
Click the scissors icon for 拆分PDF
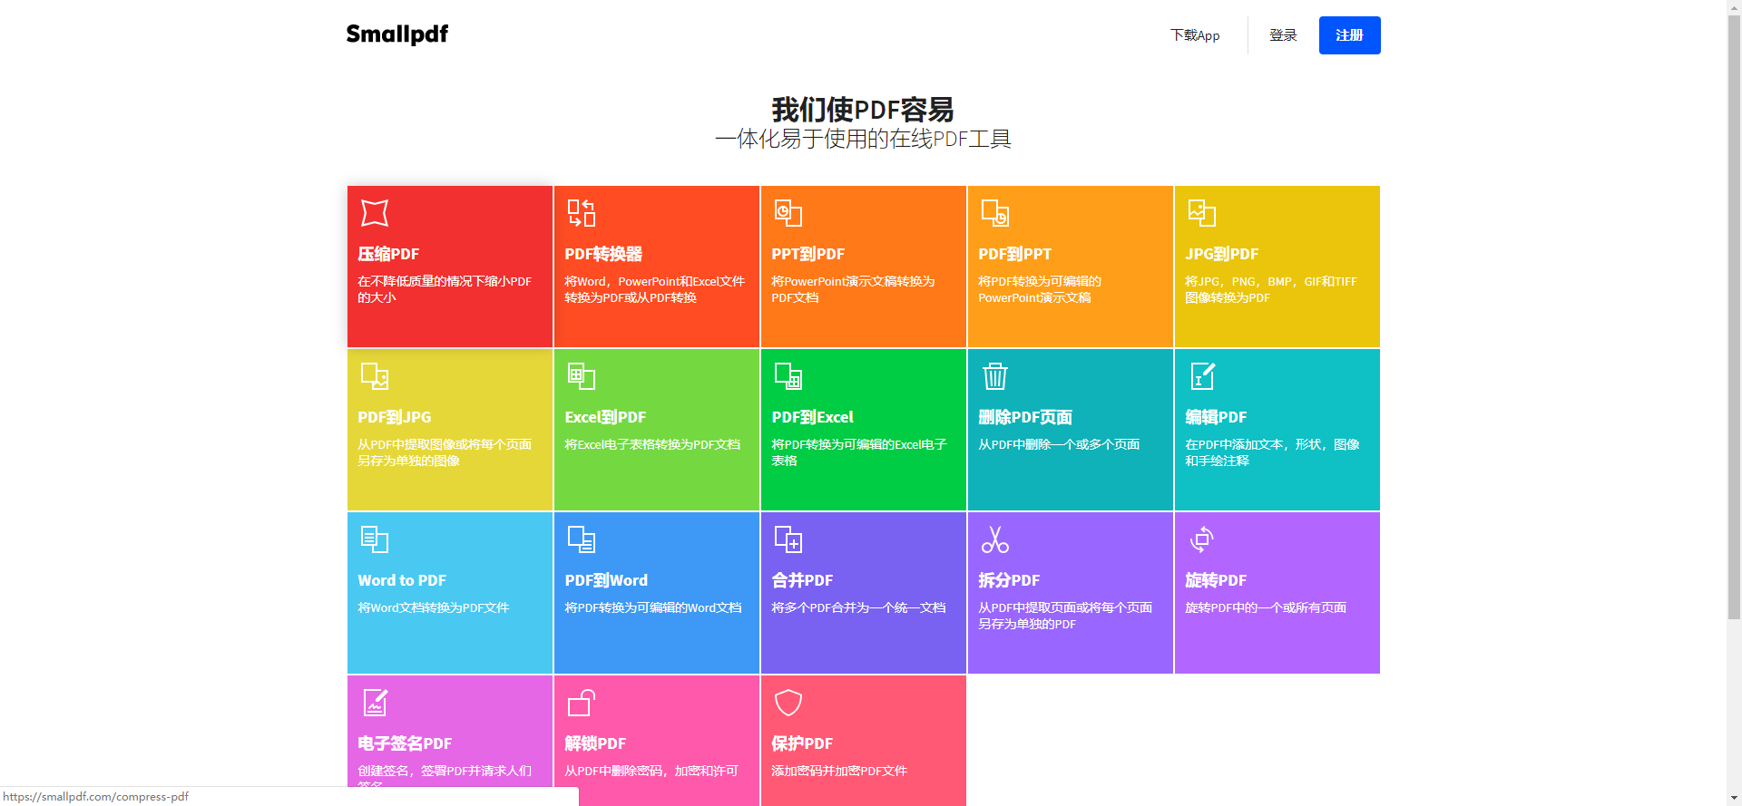click(995, 539)
